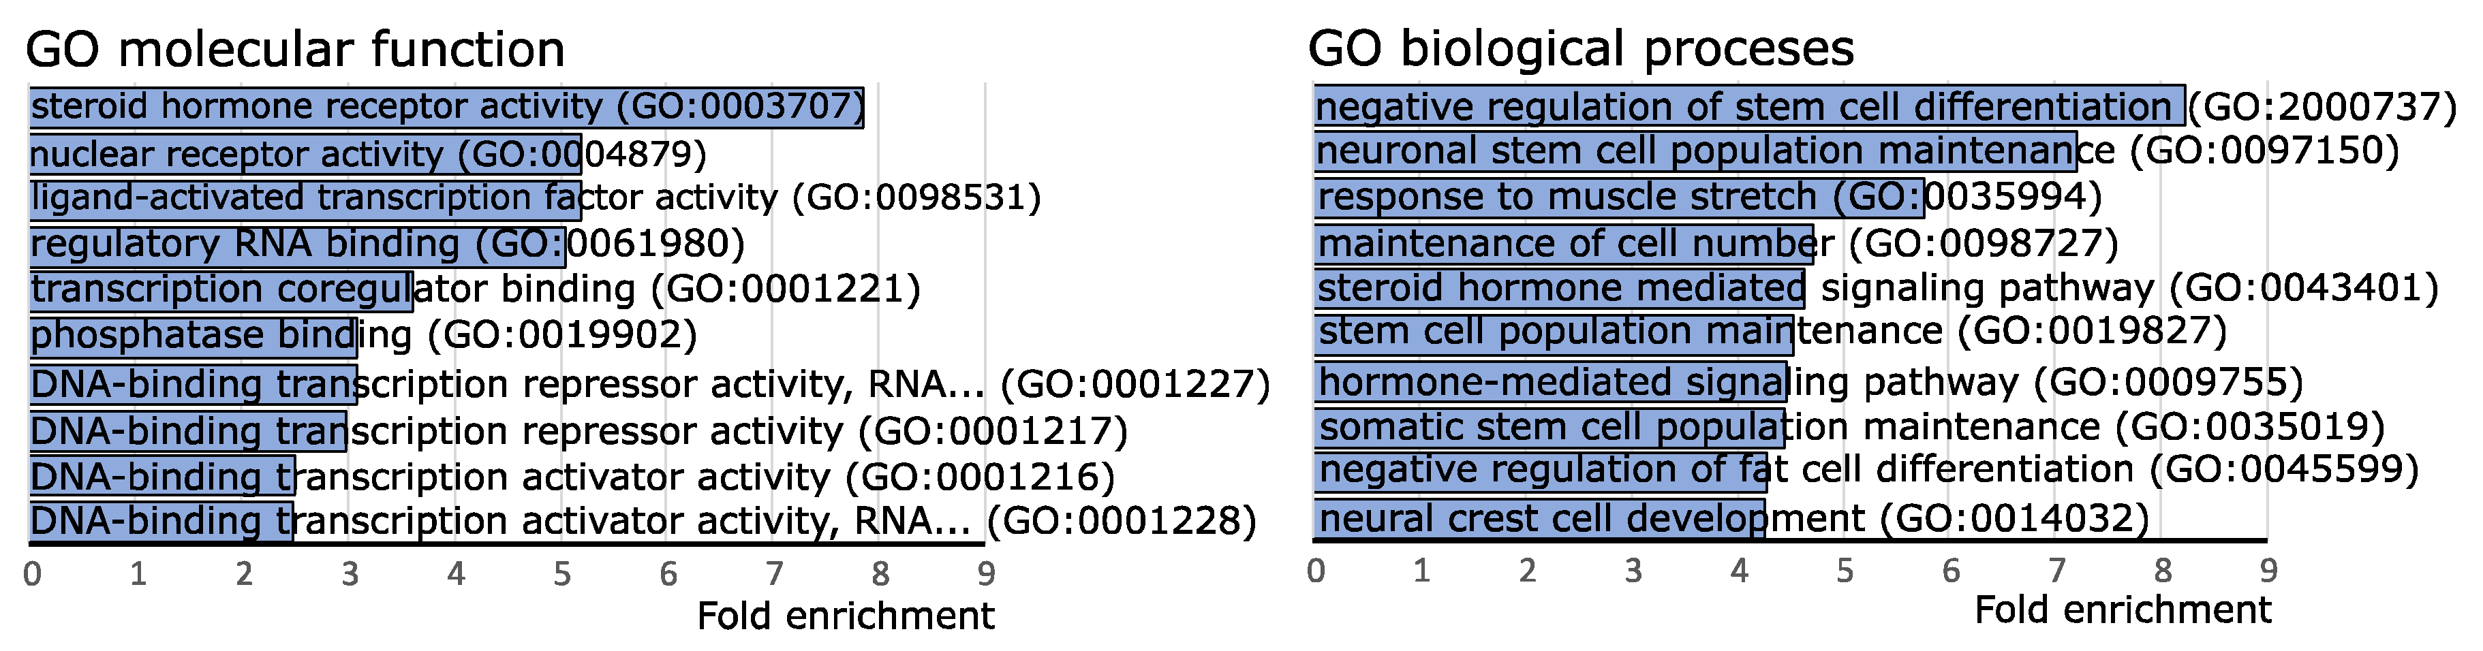
Task: Click the GO biological proceses chart title
Action: (x=1581, y=48)
